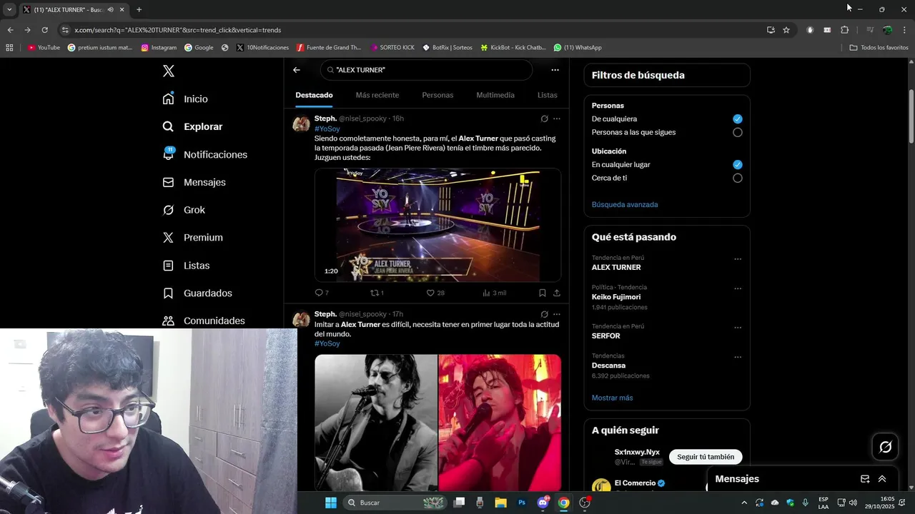Viewport: 915px width, 514px height.
Task: Click Grok icon on the 16h tweet
Action: point(544,119)
